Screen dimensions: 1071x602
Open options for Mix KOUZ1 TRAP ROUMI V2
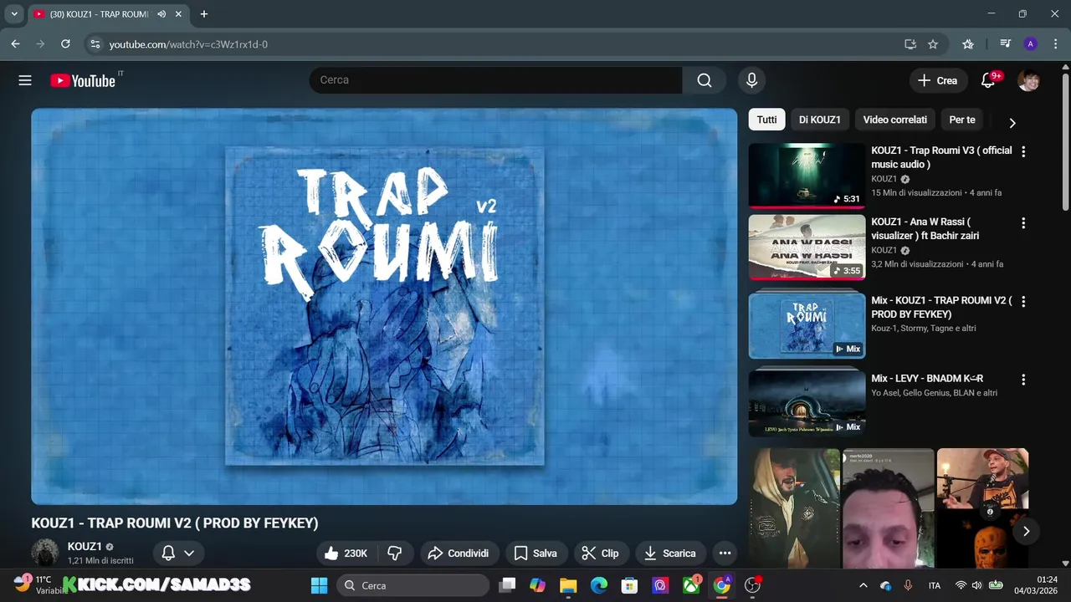coord(1022,301)
